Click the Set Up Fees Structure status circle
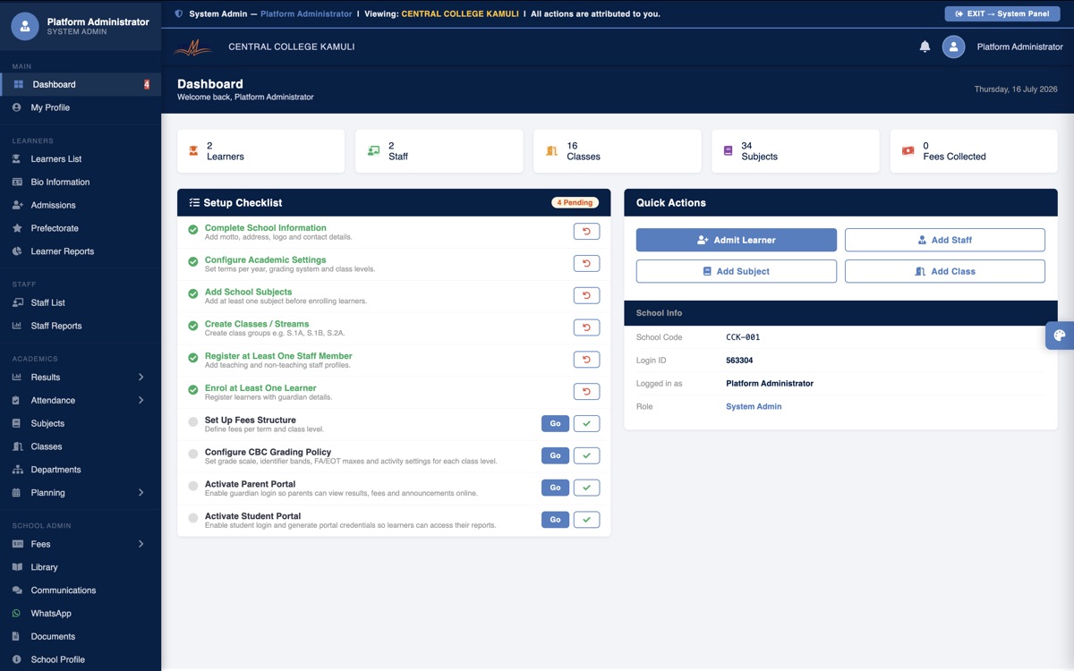 coord(193,422)
